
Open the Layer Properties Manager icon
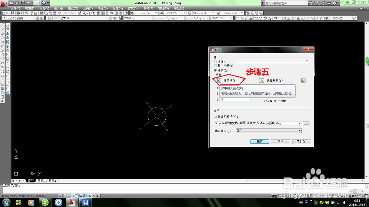click(48, 18)
